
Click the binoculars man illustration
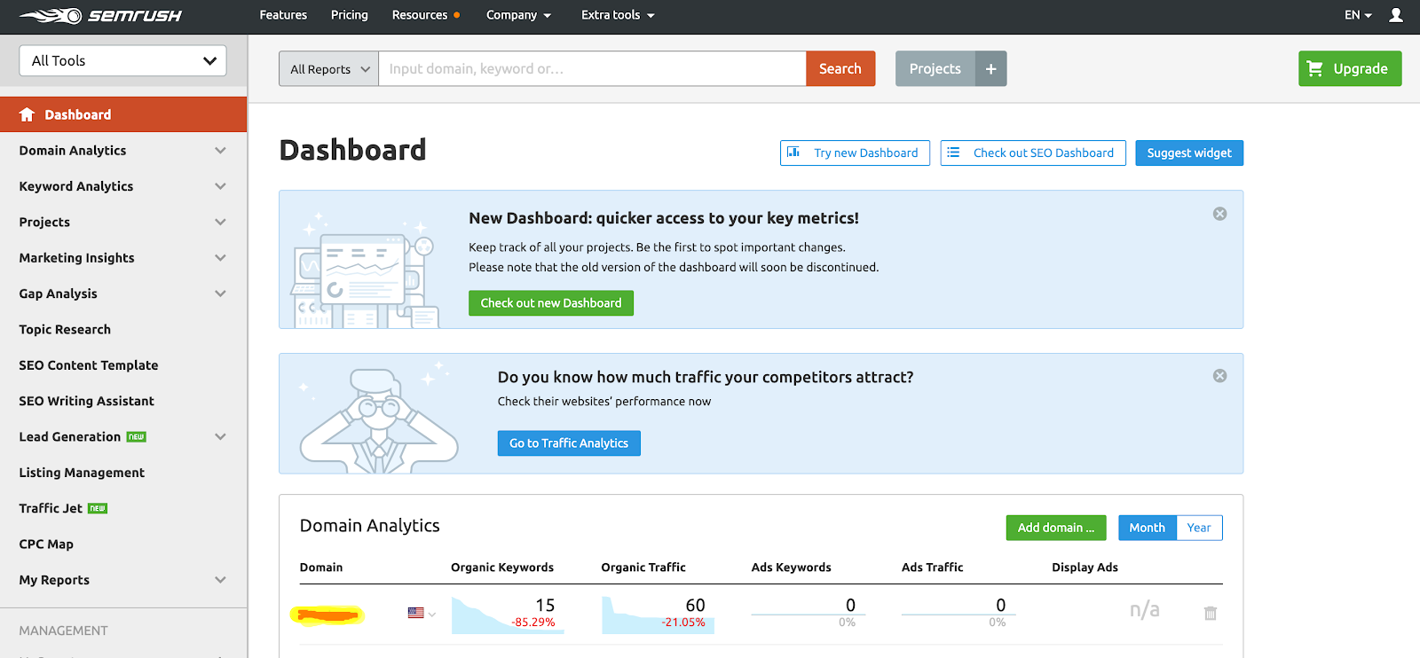[x=379, y=417]
